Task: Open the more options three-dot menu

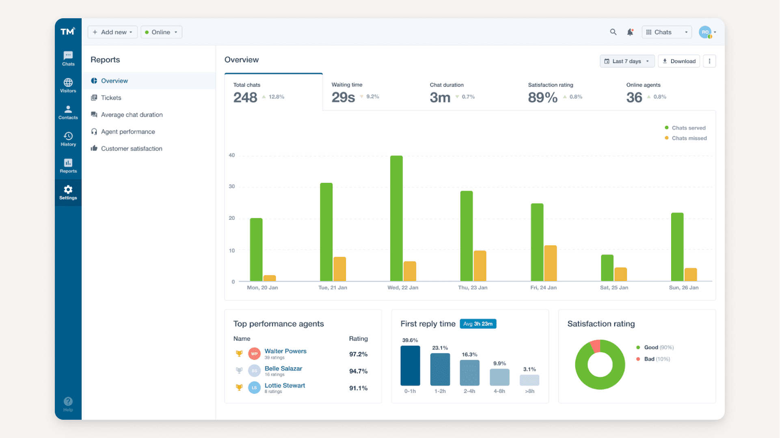Action: coord(709,61)
